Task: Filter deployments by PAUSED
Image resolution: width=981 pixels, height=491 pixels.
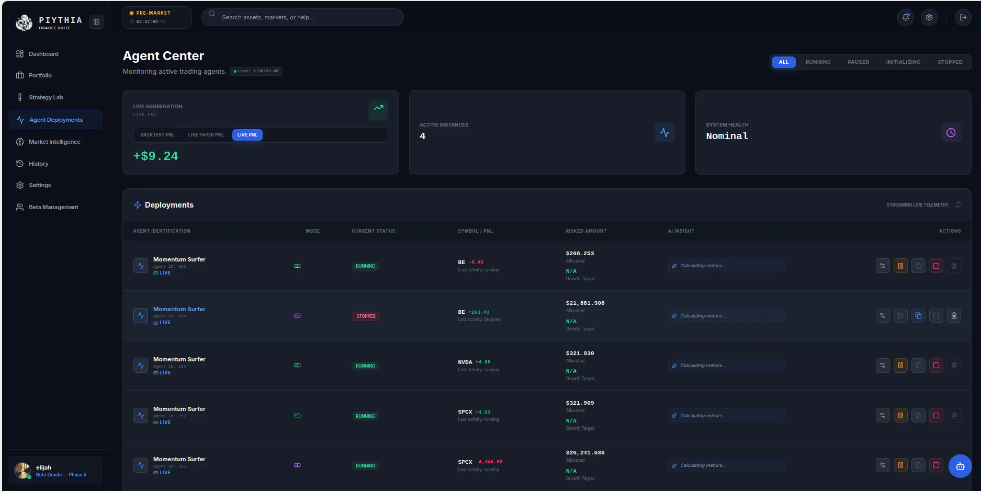Action: [858, 62]
